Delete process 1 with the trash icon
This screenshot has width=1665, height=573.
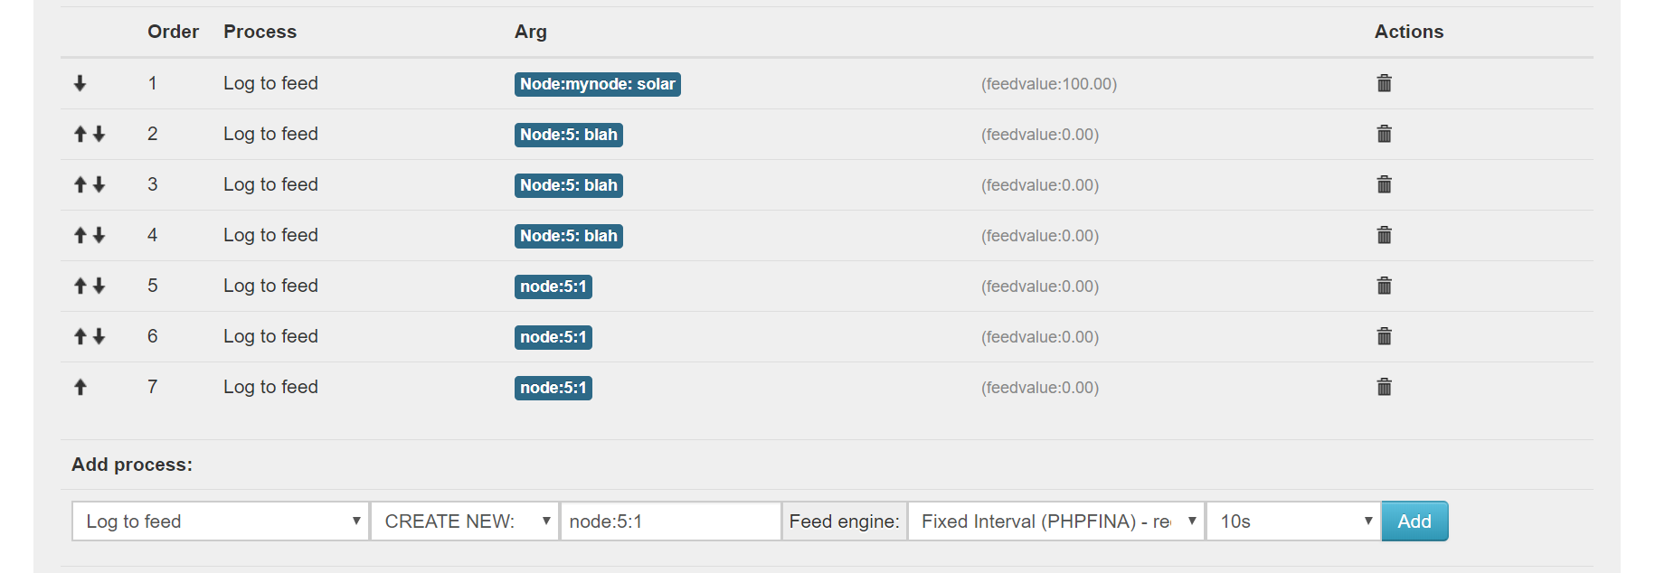1384,83
